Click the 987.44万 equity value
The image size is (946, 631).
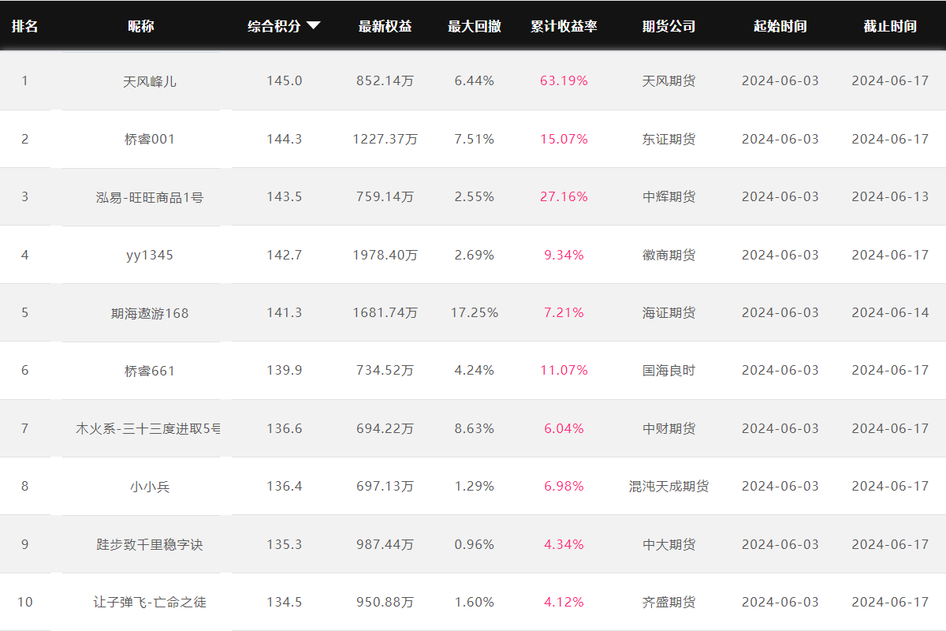click(x=385, y=544)
